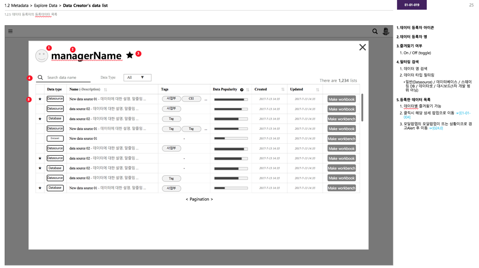Click the 'There are 1,234 lists' count
The width and height of the screenshot is (479, 268).
click(x=338, y=80)
